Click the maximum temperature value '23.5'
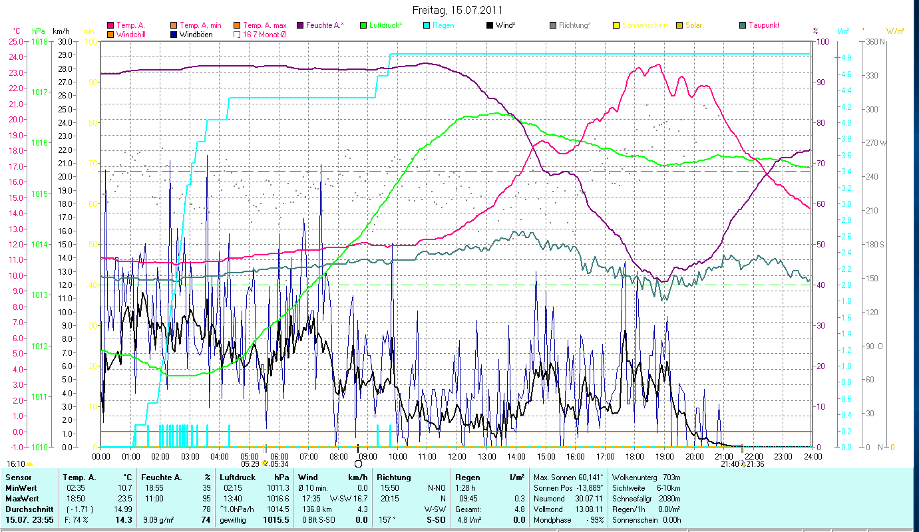 (x=125, y=499)
